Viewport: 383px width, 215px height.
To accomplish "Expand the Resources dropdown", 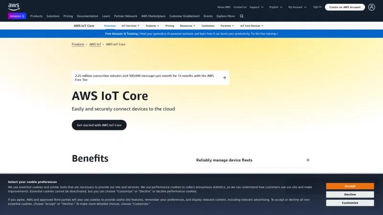I will (187, 26).
